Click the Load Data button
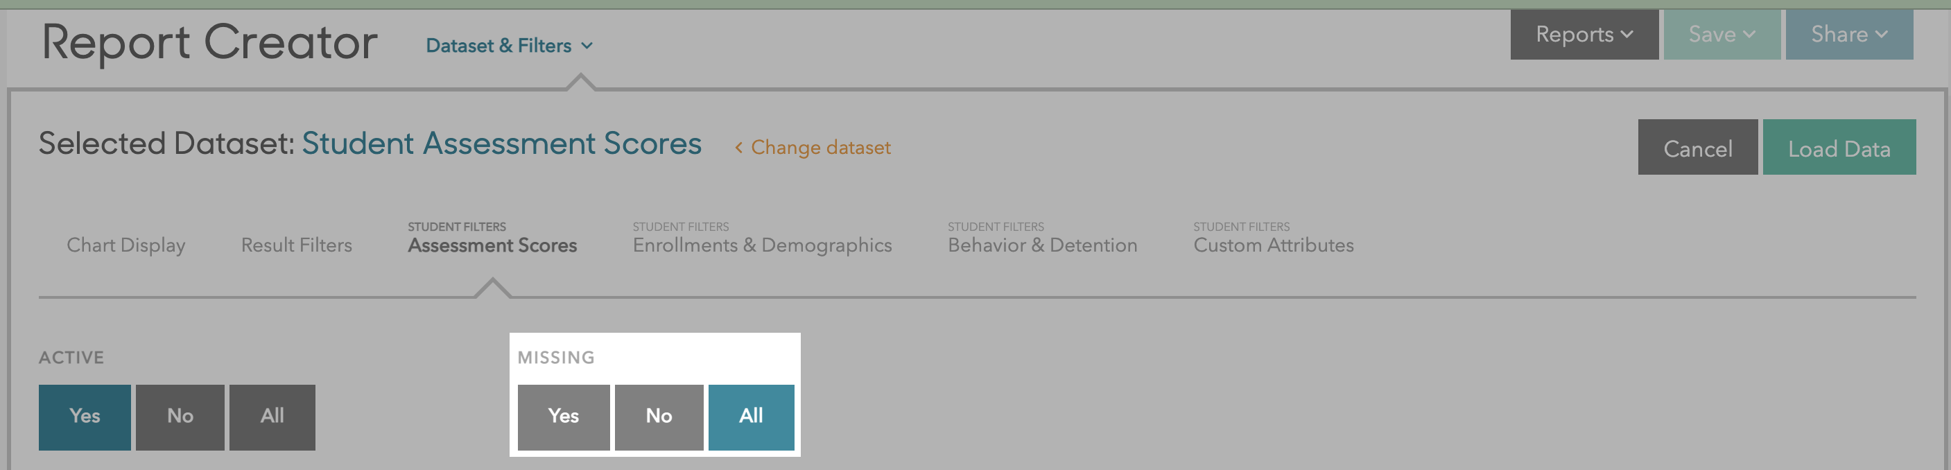 (x=1838, y=148)
